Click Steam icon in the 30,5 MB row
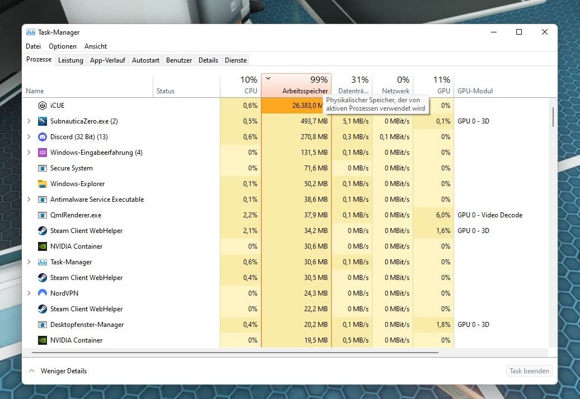Screen dimensions: 580x399 43,278
